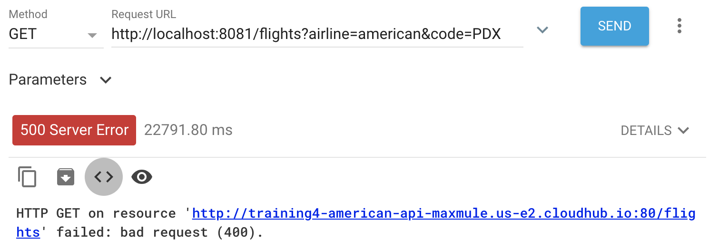Show response preview with eye icon

tap(142, 177)
